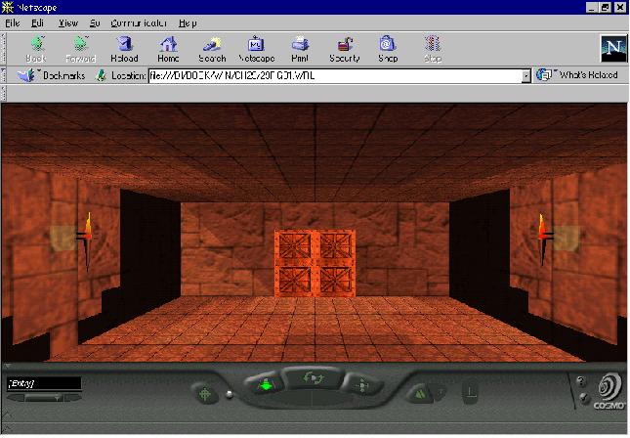Print the current page
The width and height of the screenshot is (630, 438).
click(300, 49)
